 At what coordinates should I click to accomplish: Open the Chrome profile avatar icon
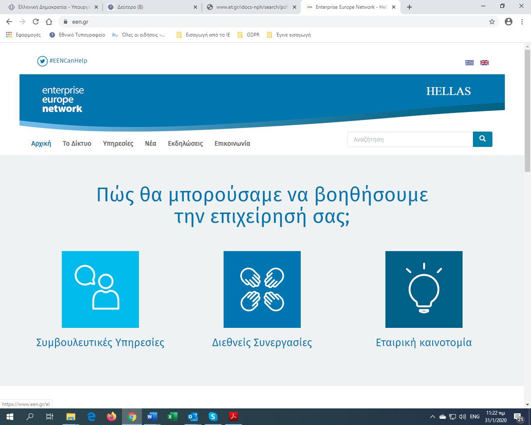point(509,22)
